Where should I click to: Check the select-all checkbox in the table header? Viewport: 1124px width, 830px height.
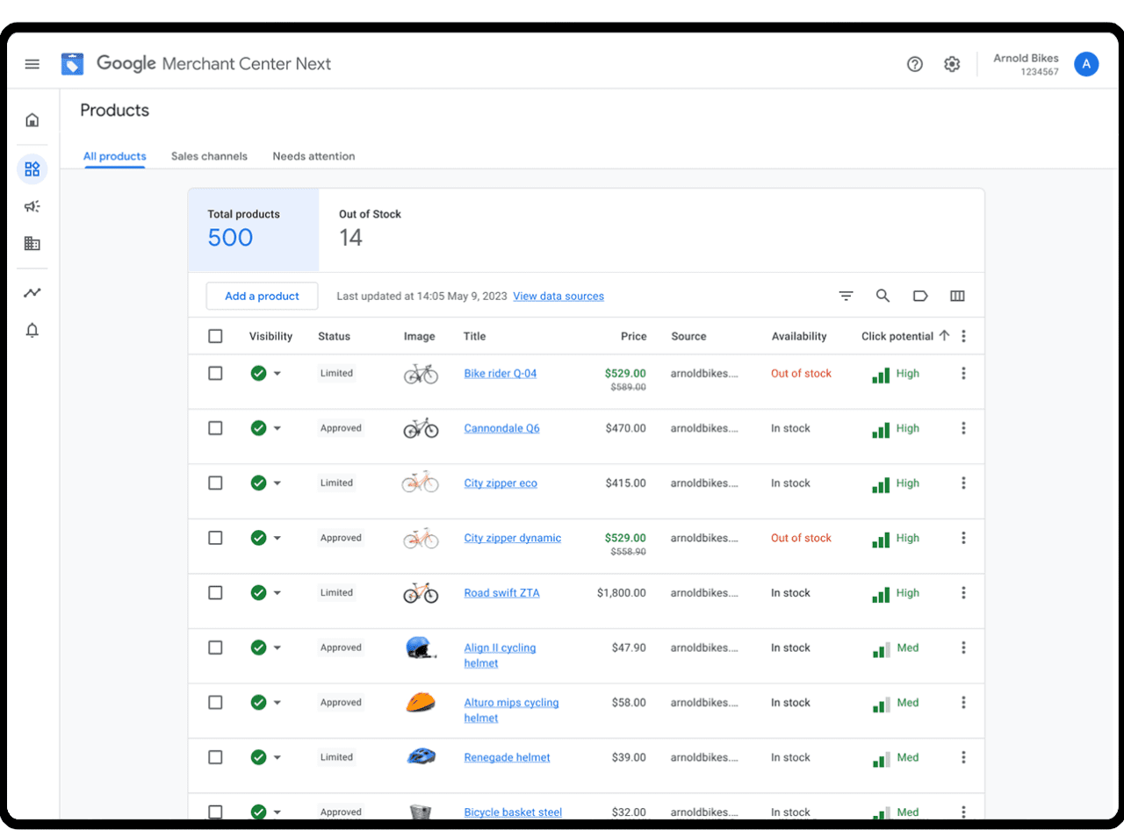[215, 336]
